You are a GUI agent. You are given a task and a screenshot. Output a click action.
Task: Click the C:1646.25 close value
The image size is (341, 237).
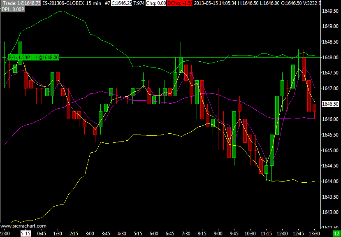tap(121, 3)
